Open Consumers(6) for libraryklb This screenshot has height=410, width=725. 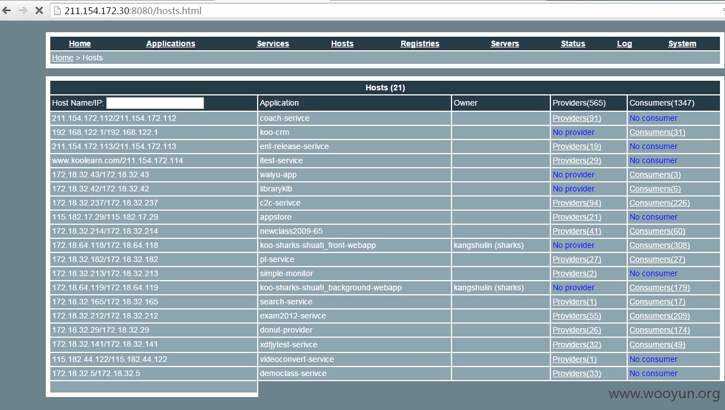(655, 189)
